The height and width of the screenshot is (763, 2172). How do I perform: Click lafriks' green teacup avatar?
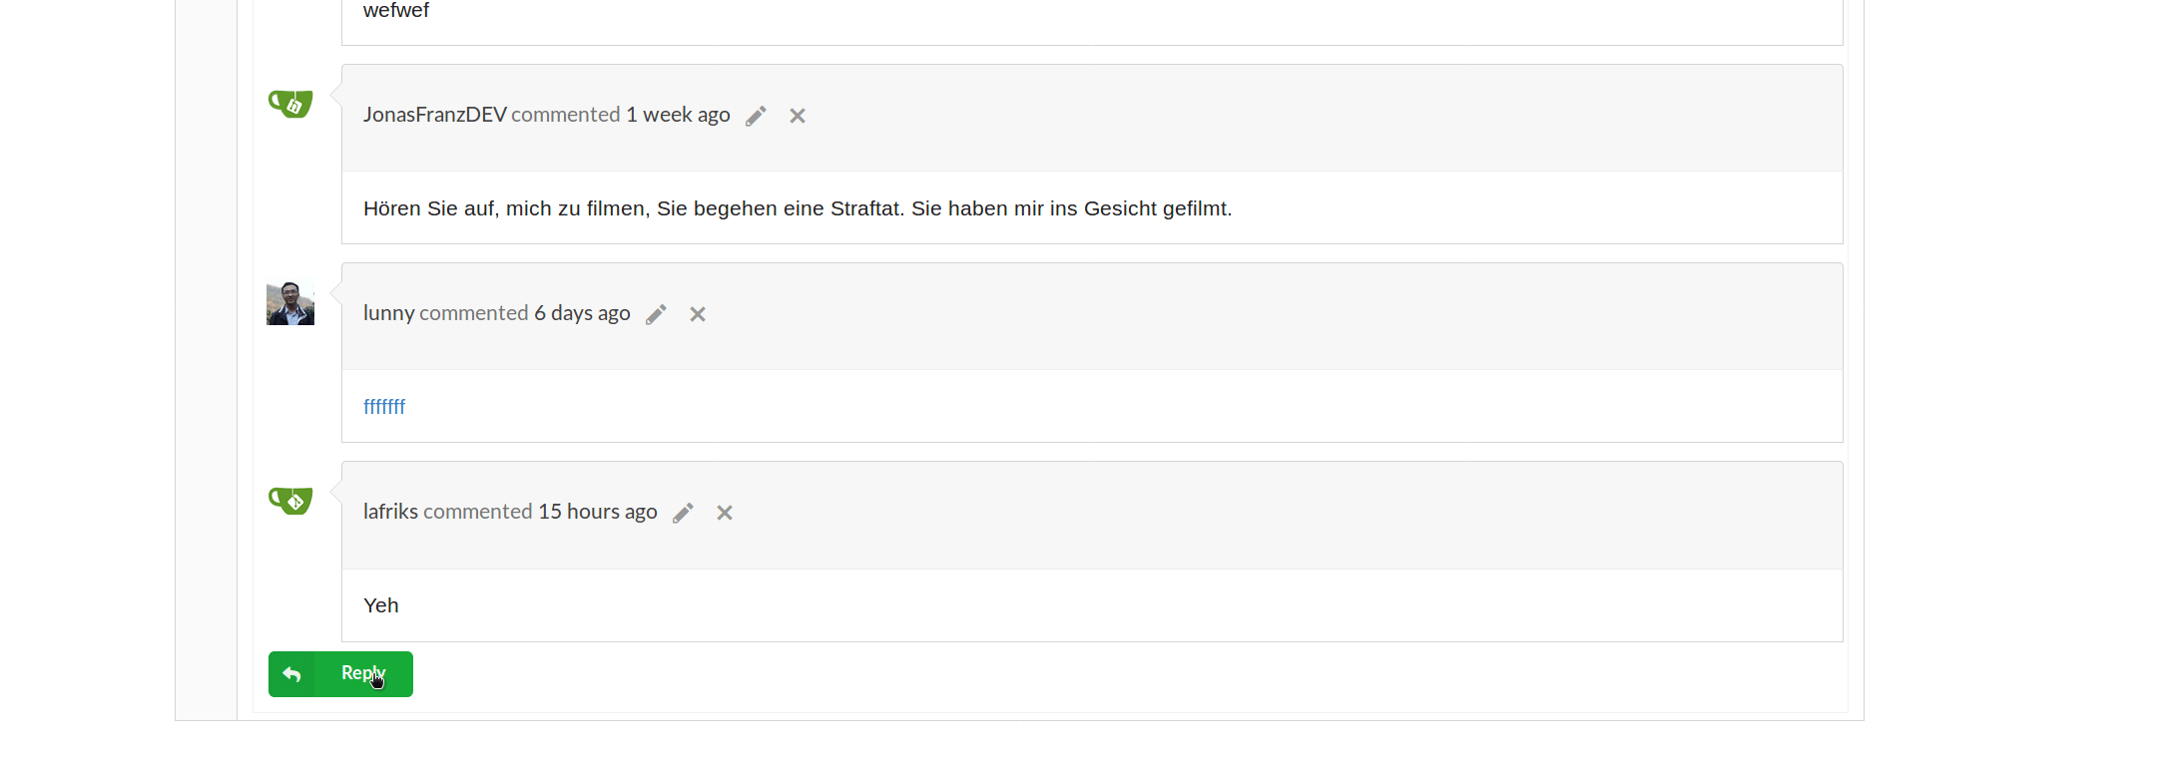289,501
